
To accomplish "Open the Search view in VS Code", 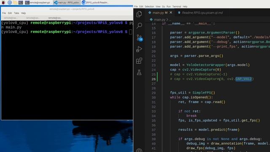I will pyautogui.click(x=139, y=26).
